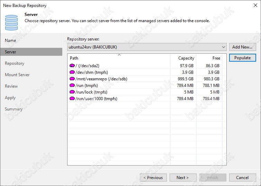Click the 789.4 MB capacity of /run/user/1000

(x=185, y=99)
